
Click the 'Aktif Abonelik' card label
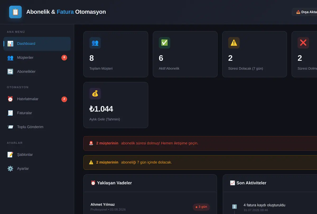(x=169, y=69)
